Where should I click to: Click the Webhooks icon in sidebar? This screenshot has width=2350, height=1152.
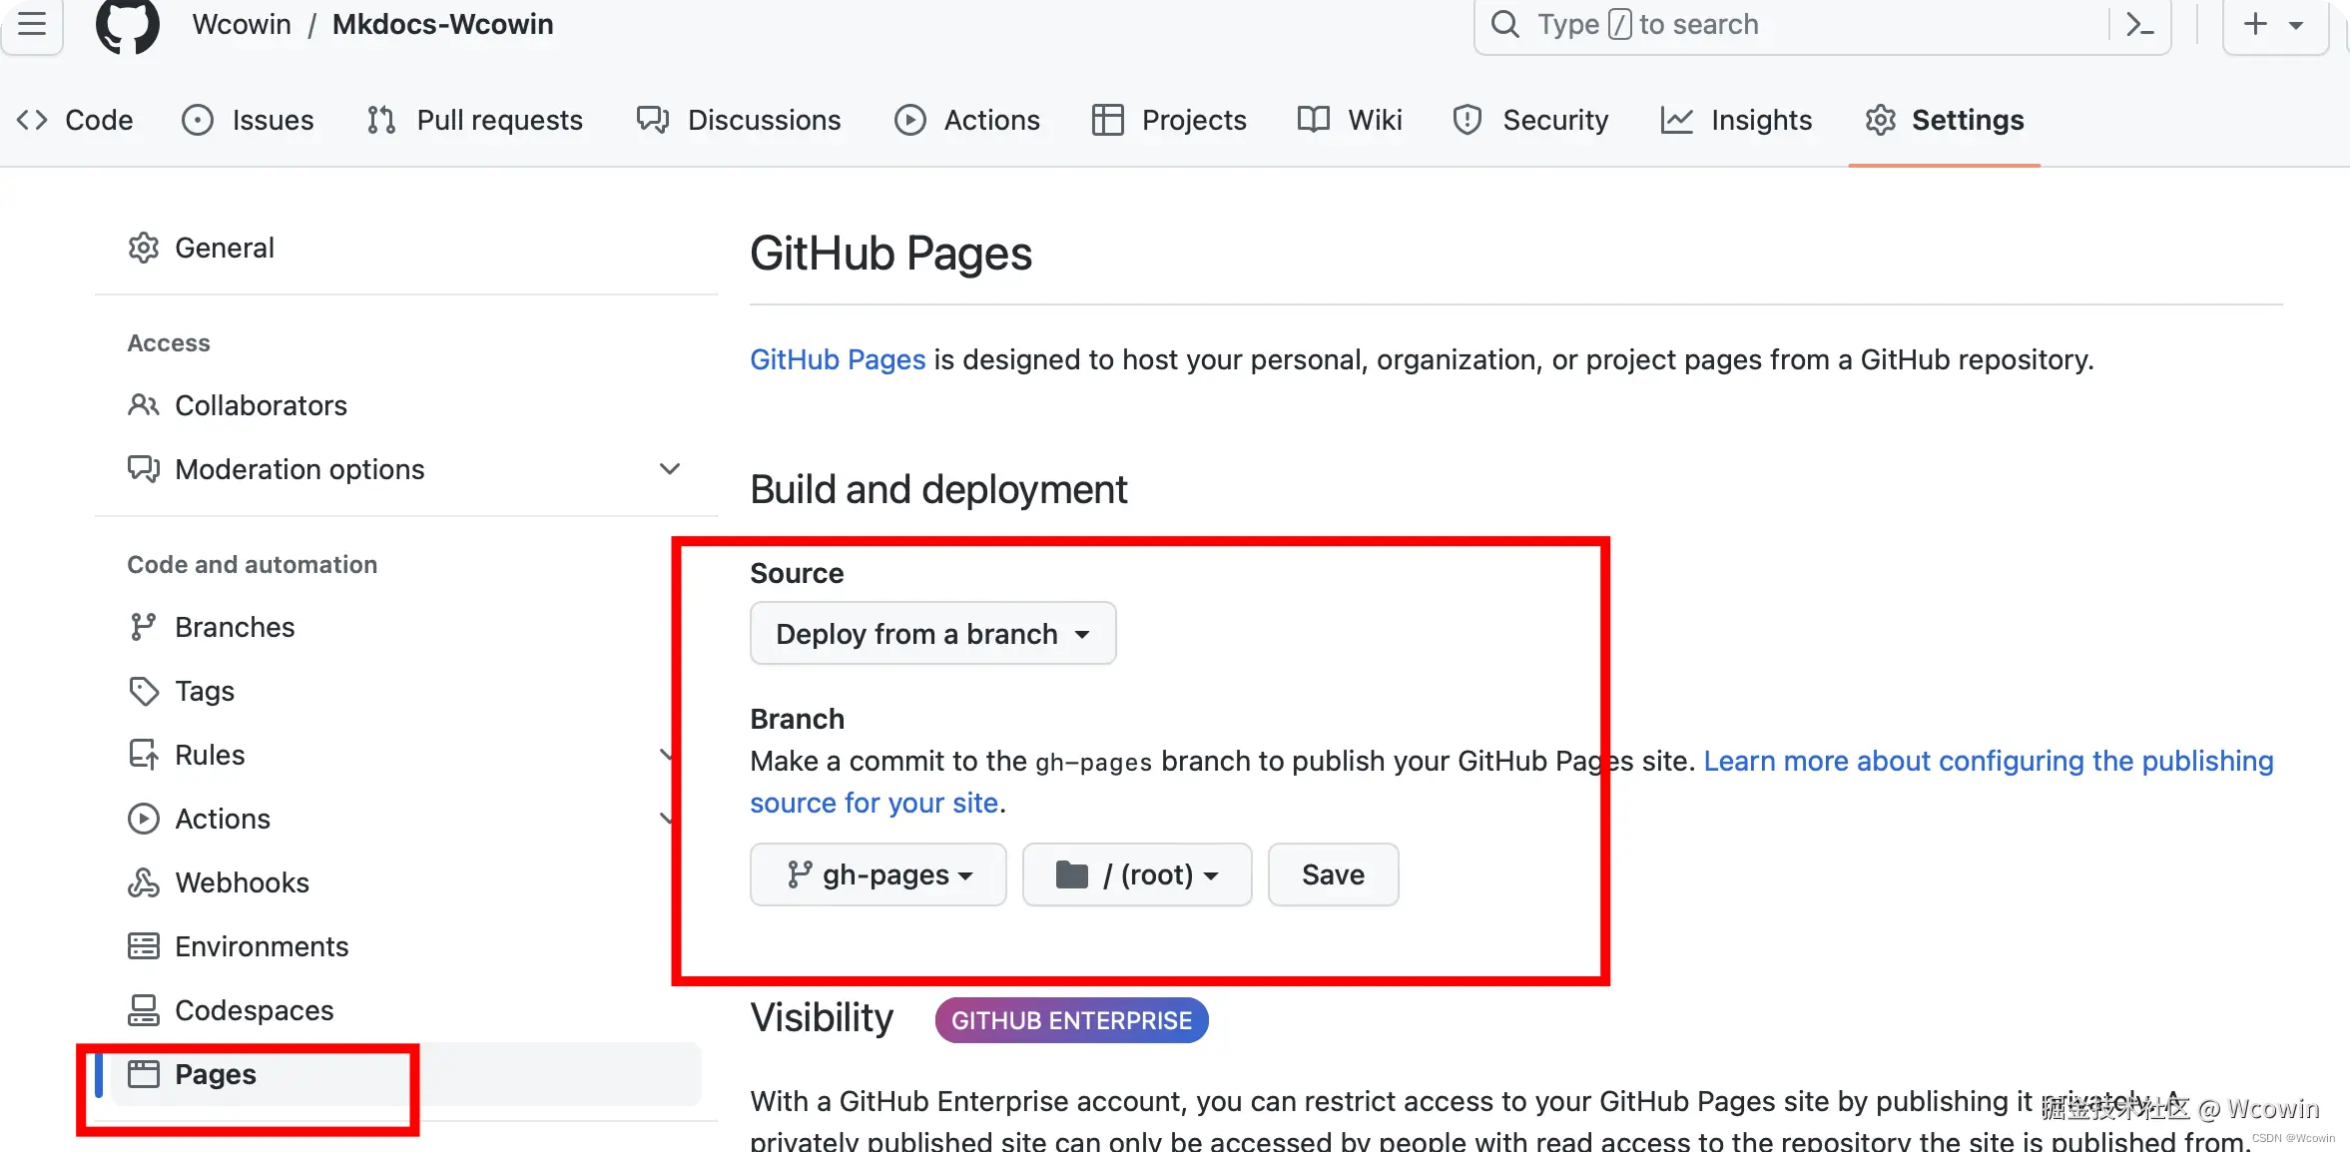click(x=144, y=882)
